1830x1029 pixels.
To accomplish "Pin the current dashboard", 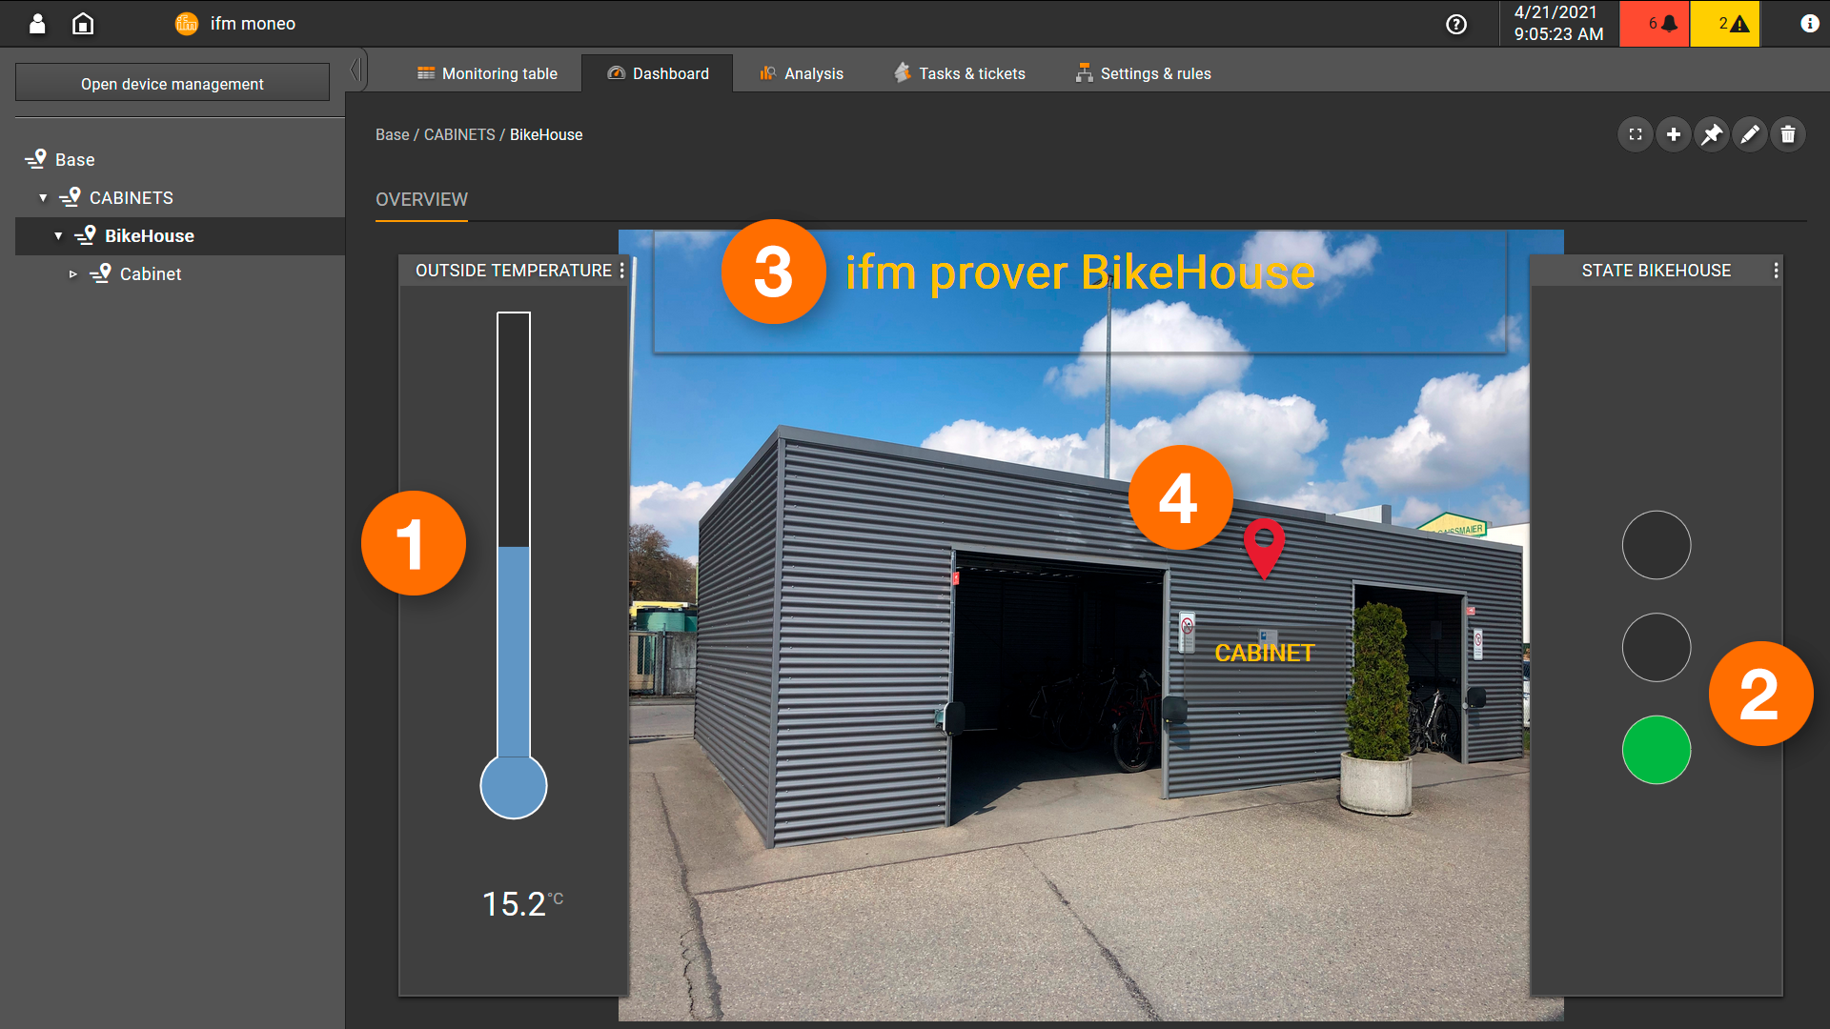I will [x=1712, y=134].
